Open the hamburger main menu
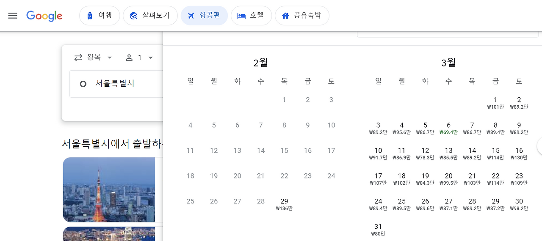The width and height of the screenshot is (542, 241). click(x=13, y=16)
